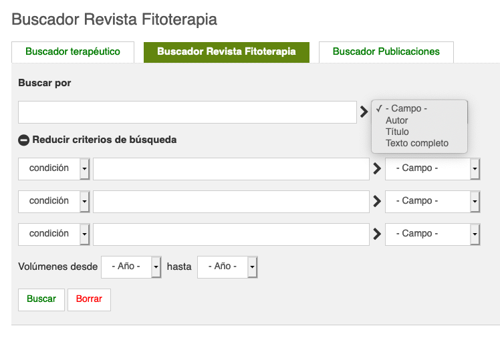500x338 pixels.
Task: Focus the second condition text field
Action: (231, 202)
